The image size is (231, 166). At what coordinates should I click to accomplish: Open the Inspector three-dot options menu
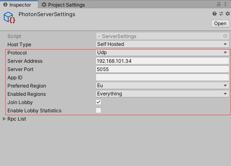225,4
